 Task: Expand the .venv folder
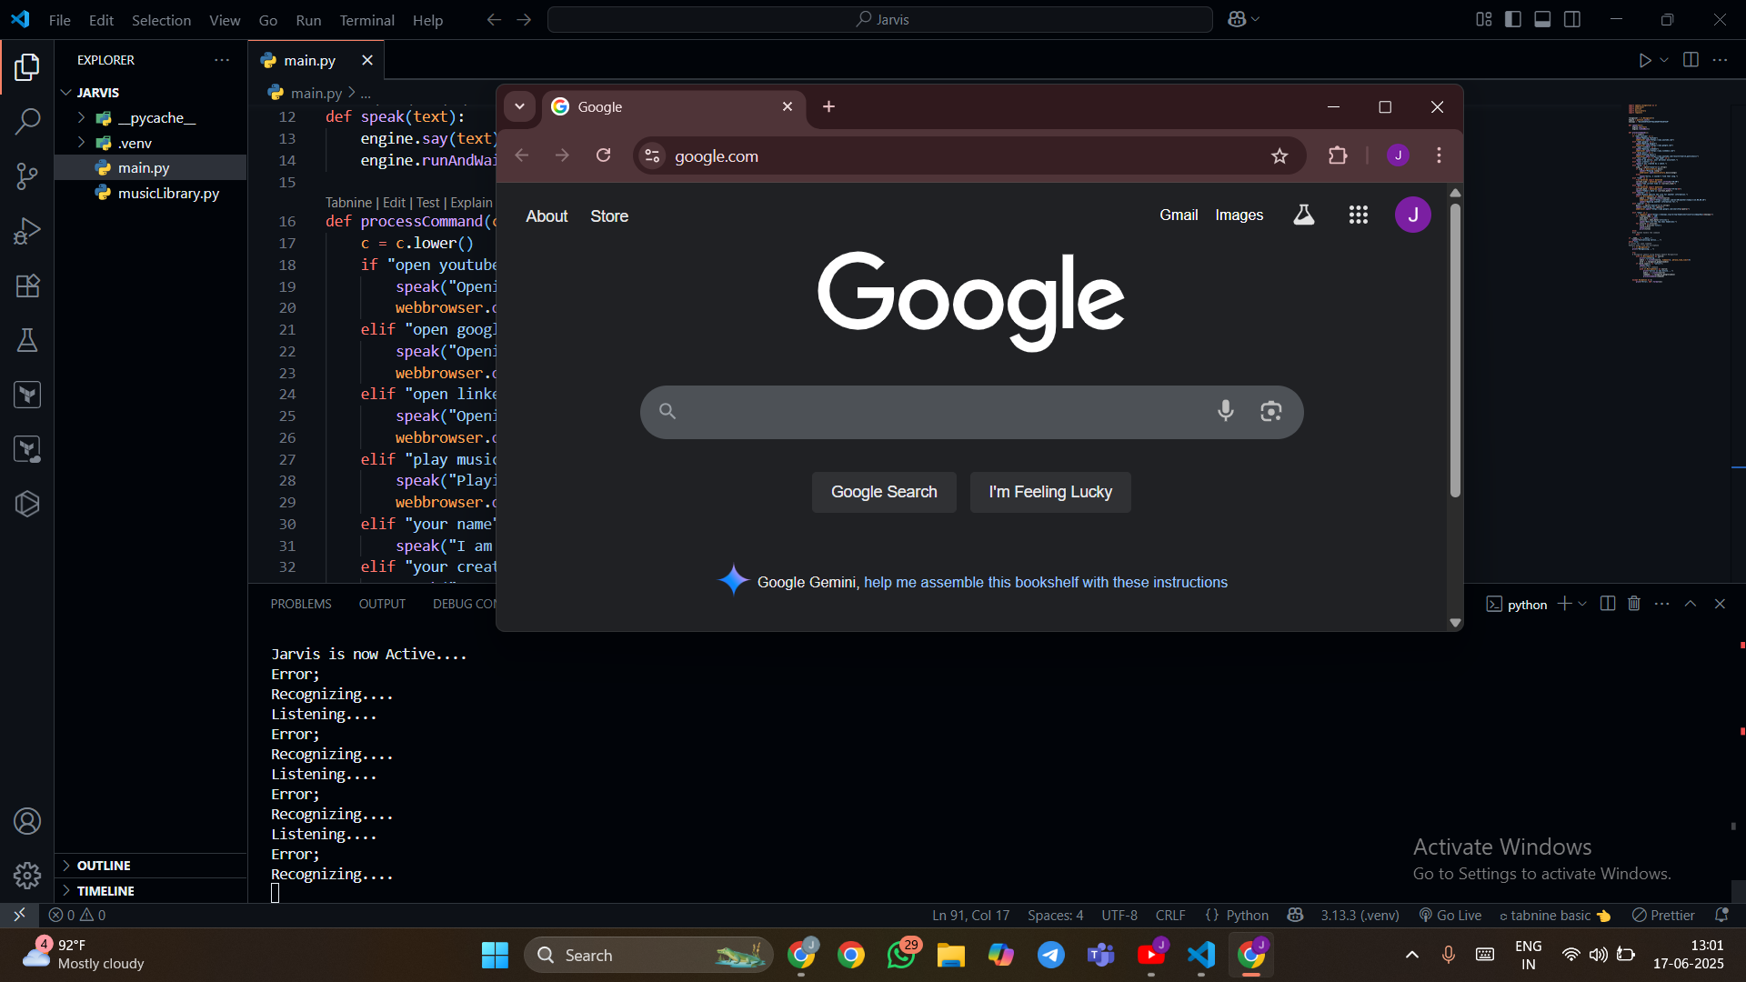click(x=81, y=143)
